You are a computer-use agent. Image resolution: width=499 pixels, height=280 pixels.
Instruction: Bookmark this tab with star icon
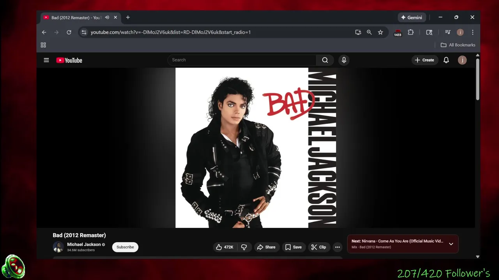(380, 32)
